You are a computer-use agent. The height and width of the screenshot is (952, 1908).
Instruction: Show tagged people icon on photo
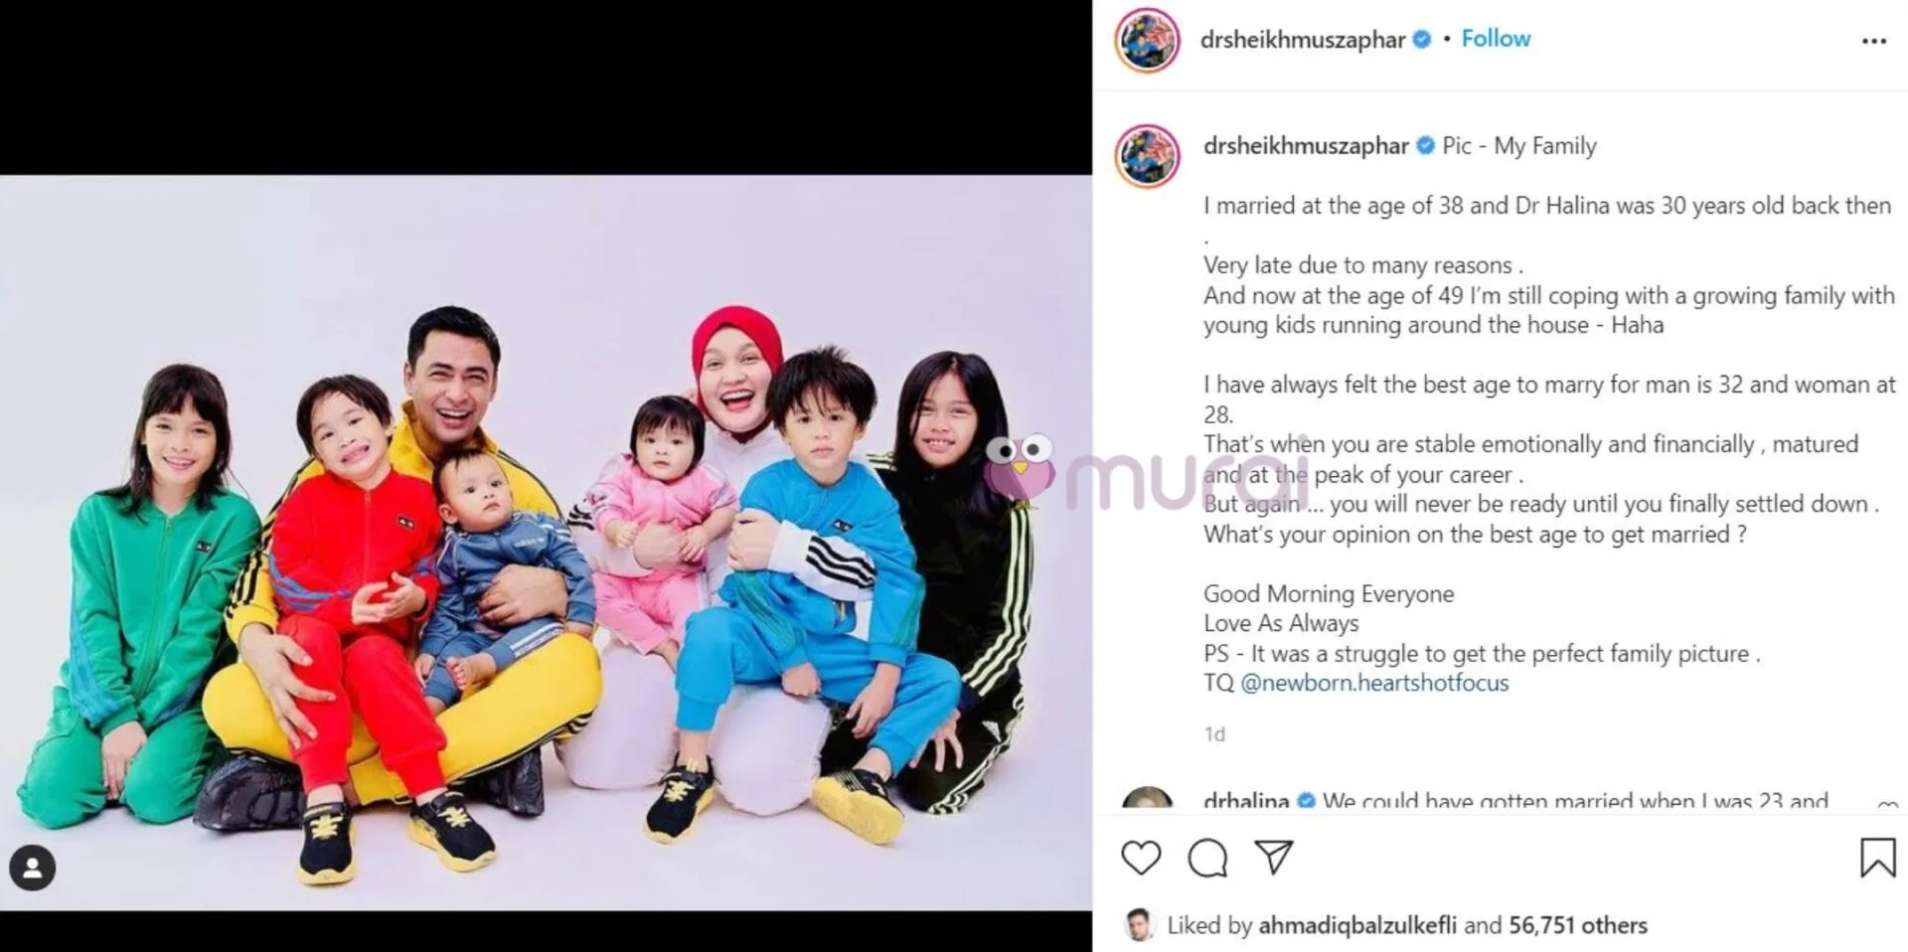(33, 868)
